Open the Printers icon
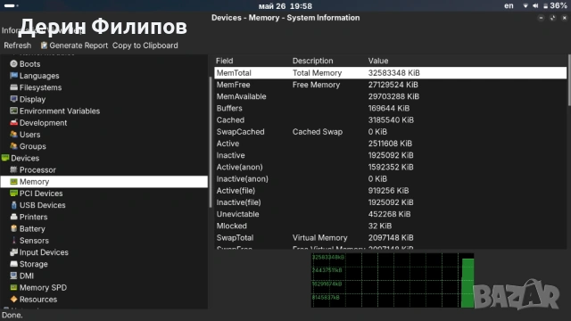 (x=14, y=217)
